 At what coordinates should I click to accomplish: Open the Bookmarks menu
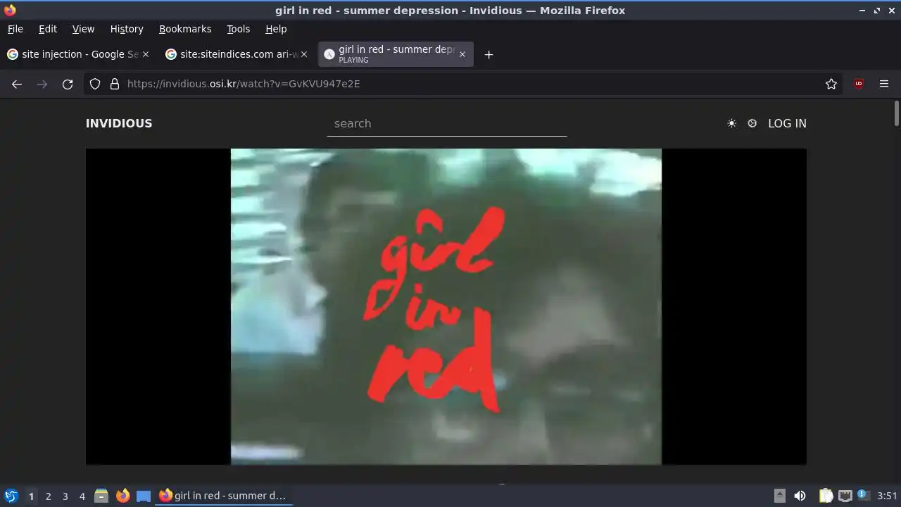pyautogui.click(x=185, y=29)
